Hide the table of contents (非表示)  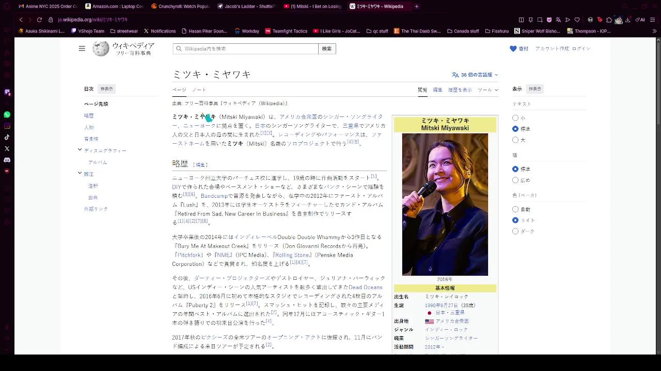[x=106, y=89]
